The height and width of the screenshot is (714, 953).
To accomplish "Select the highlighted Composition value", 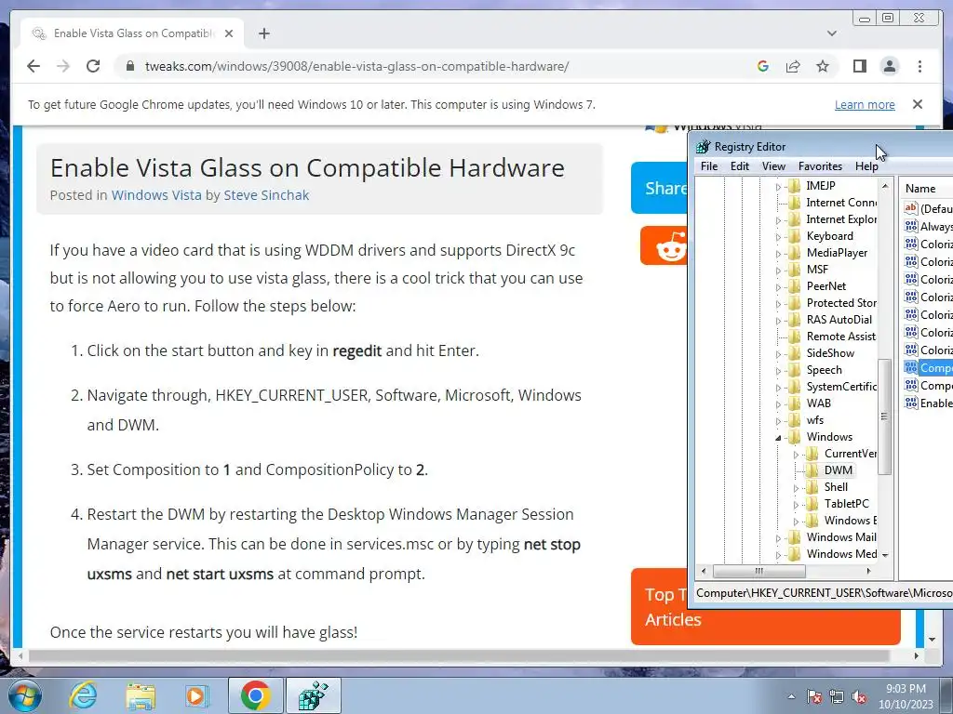I will pyautogui.click(x=928, y=368).
